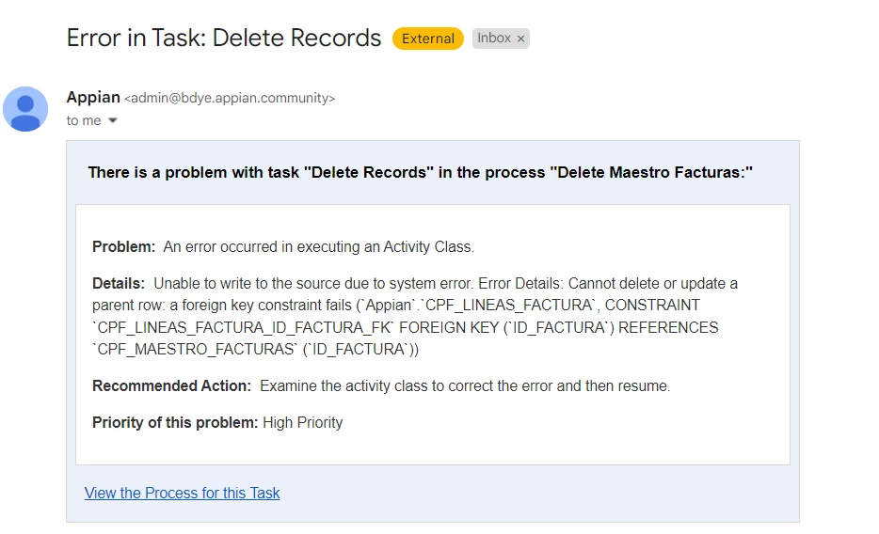Remove the Inbox label with its x
The width and height of the screenshot is (879, 534).
tap(520, 39)
